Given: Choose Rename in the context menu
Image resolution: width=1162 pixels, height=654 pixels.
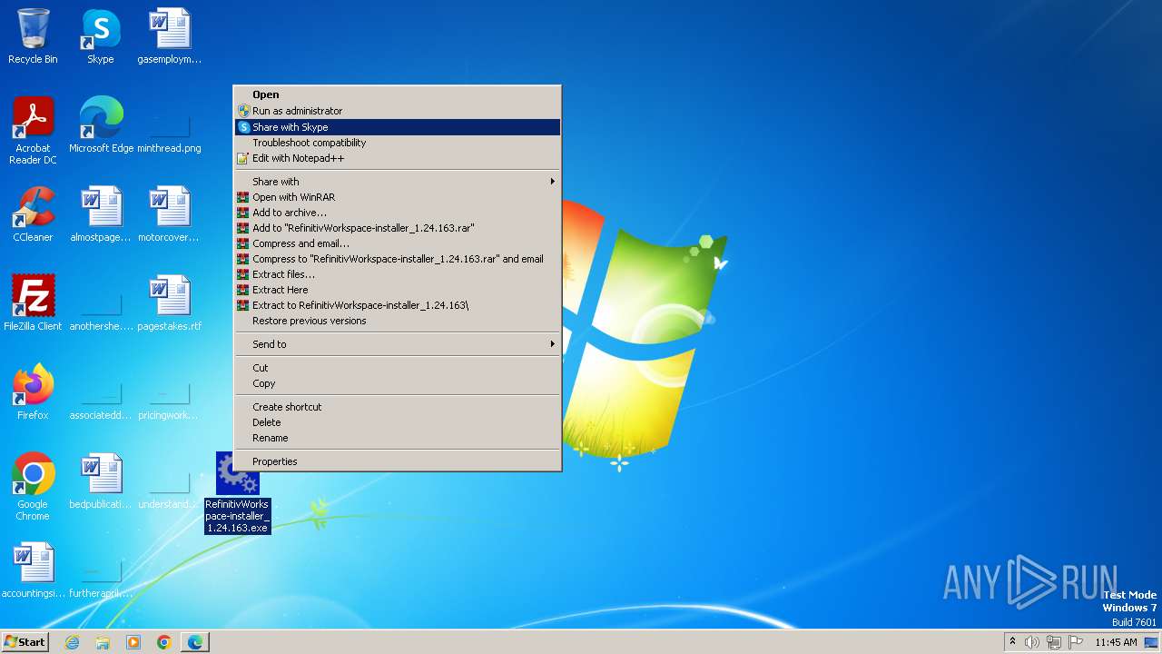Looking at the screenshot, I should point(398,438).
